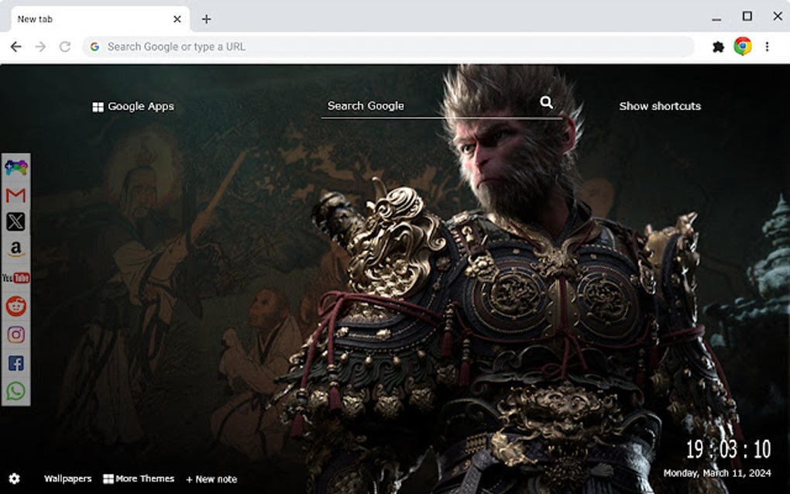This screenshot has width=790, height=494.
Task: Maximize the browser window
Action: (x=747, y=16)
